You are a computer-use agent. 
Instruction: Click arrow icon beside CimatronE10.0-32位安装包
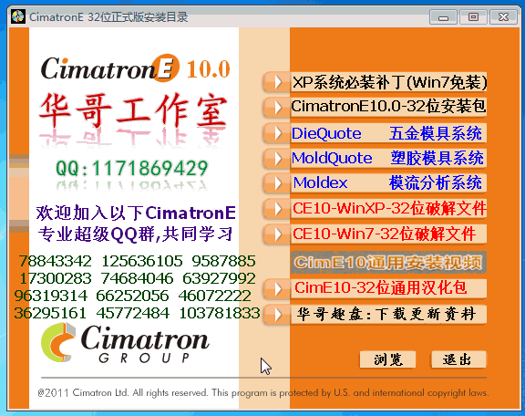pyautogui.click(x=277, y=108)
